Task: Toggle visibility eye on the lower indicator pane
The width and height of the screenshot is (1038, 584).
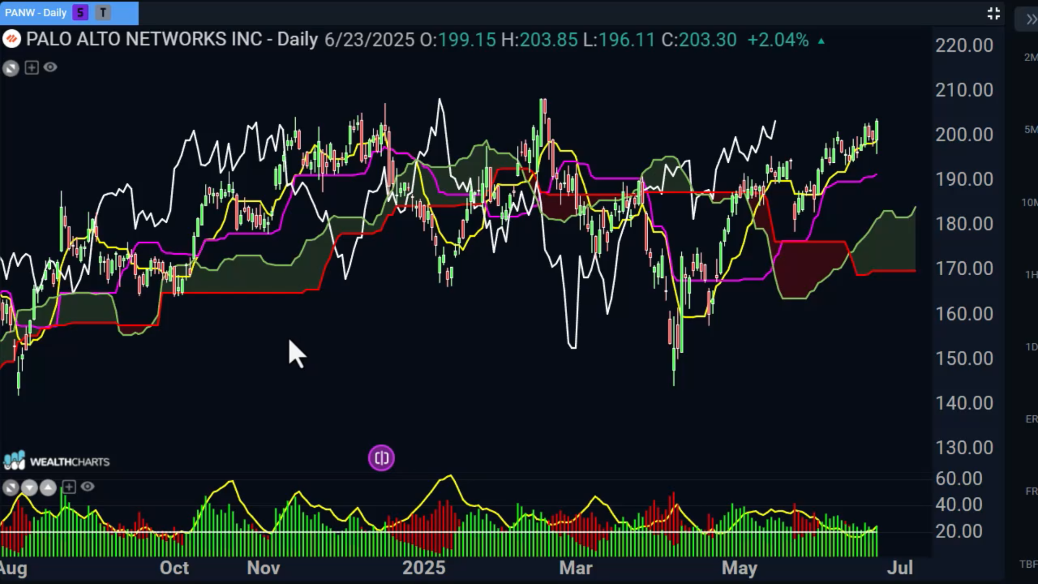Action: click(x=88, y=487)
